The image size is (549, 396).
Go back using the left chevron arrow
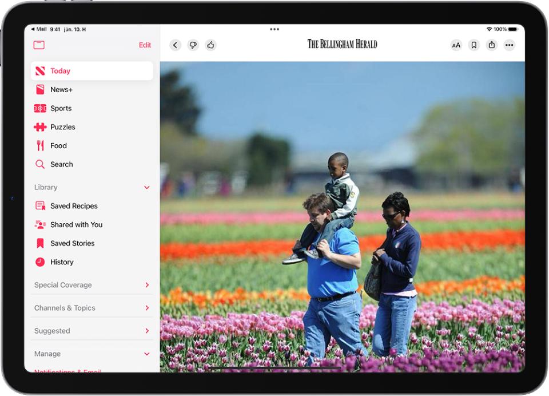pyautogui.click(x=175, y=45)
